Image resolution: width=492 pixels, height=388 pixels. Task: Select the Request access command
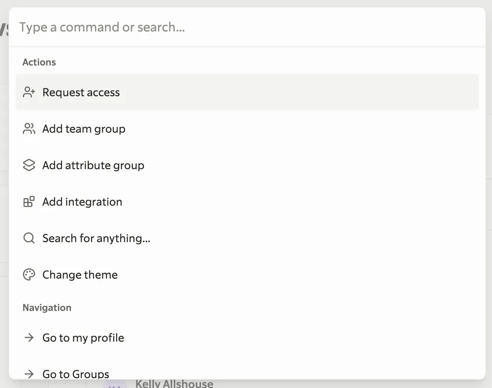tap(81, 92)
